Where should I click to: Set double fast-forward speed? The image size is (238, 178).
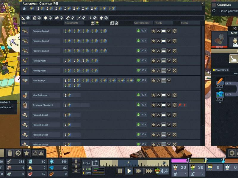(138, 171)
